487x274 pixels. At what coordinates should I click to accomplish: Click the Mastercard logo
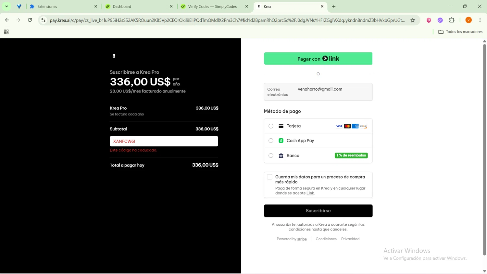(347, 126)
